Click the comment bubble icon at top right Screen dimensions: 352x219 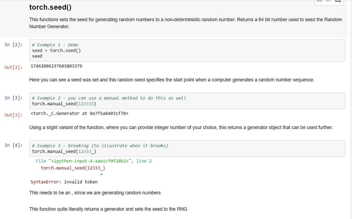[338, 1]
